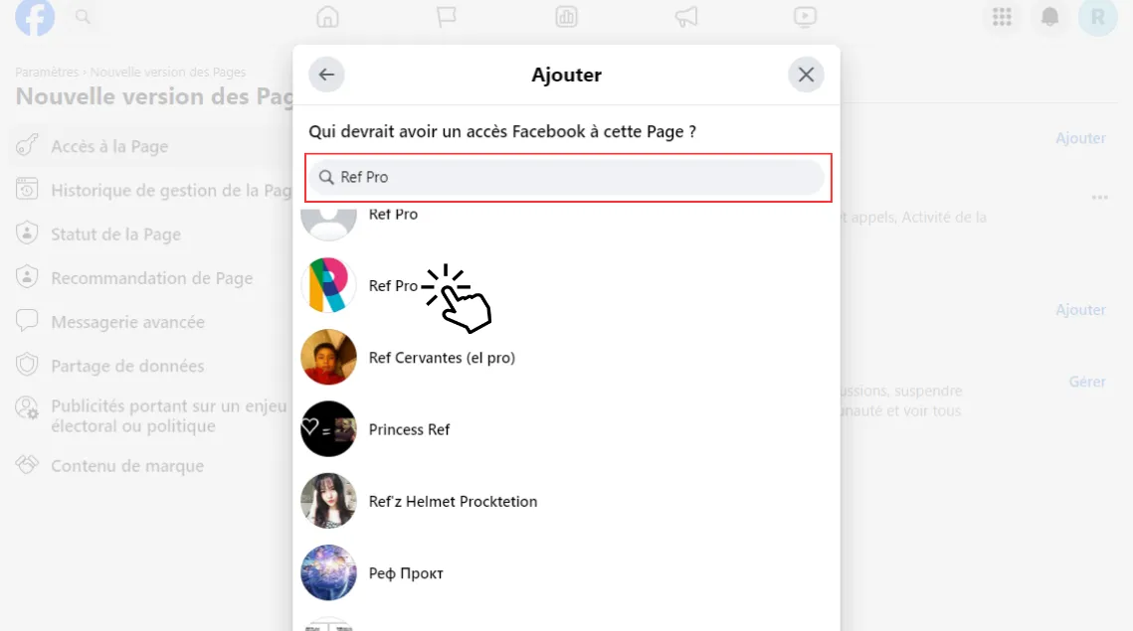The image size is (1133, 631).
Task: Click the back arrow in Ajouter dialog
Action: click(x=326, y=75)
